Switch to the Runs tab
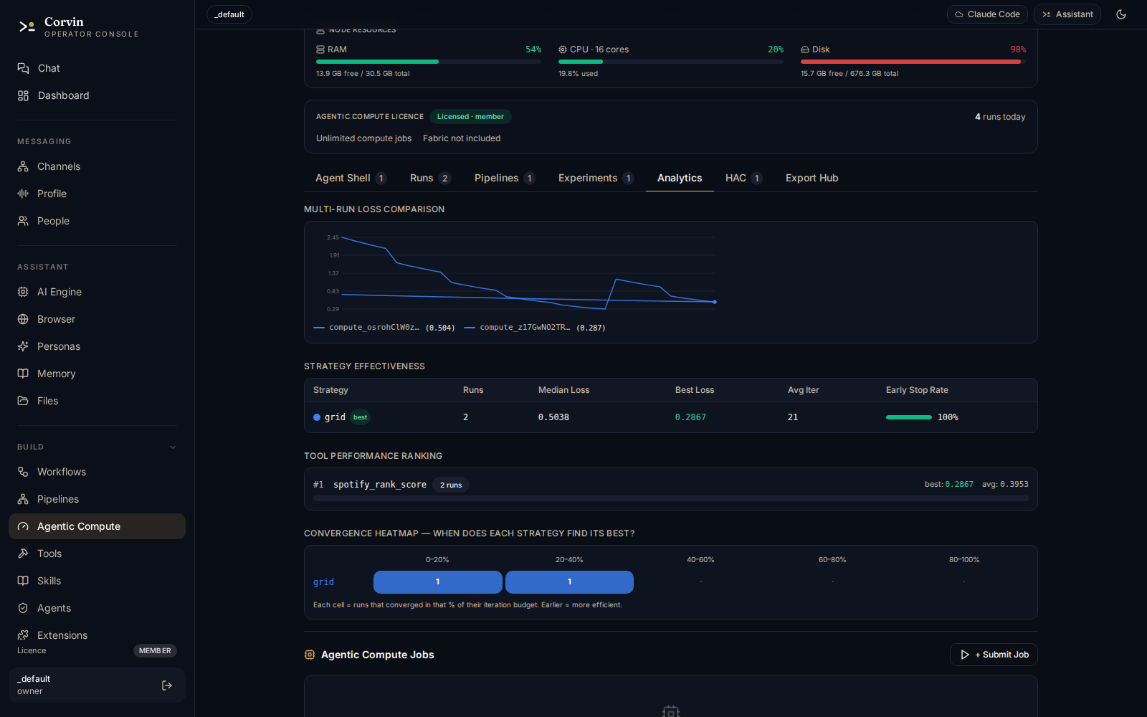 pos(430,178)
